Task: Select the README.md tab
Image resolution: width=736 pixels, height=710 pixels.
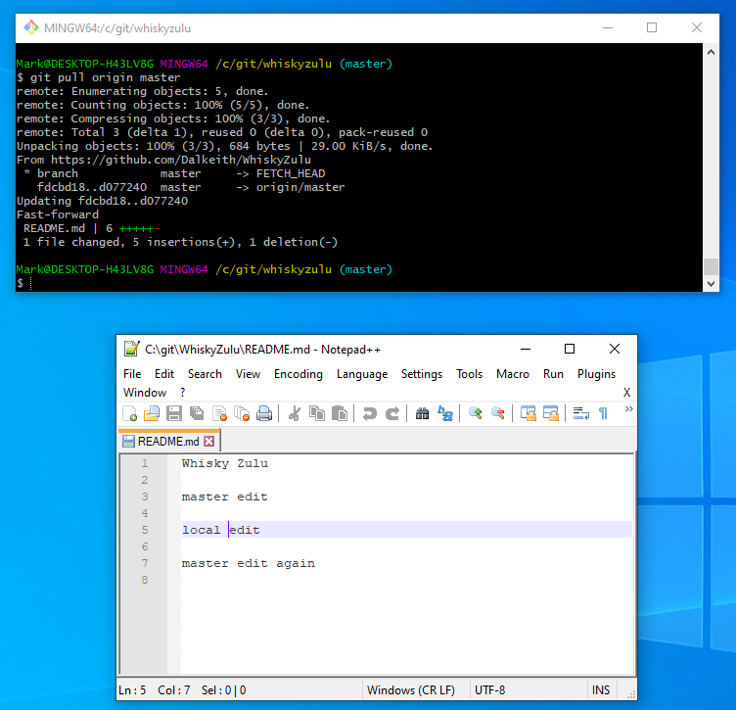Action: tap(168, 442)
